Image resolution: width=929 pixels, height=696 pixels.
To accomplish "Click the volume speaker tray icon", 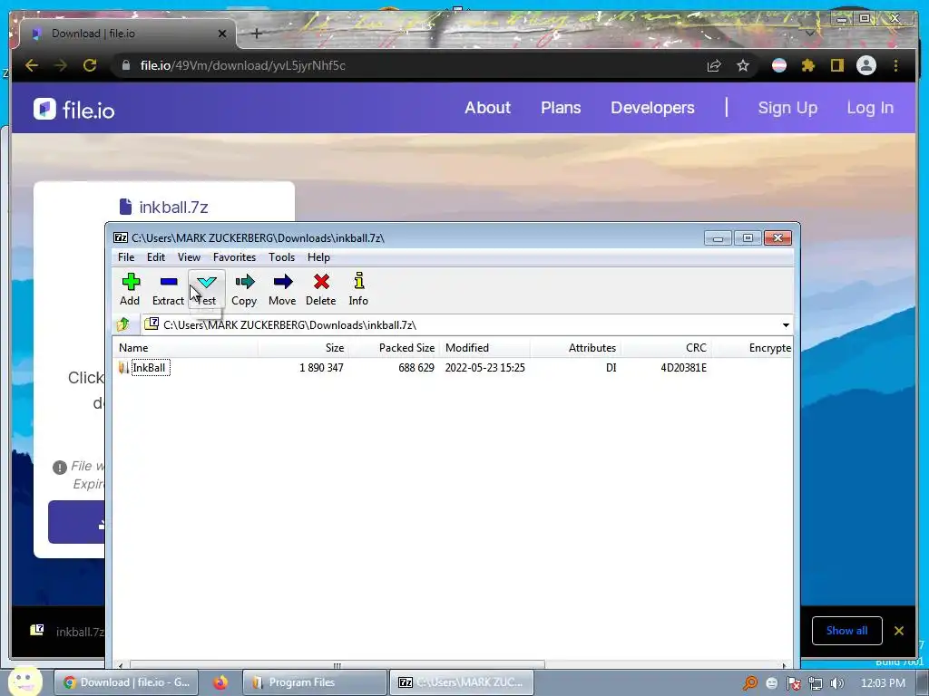I will click(837, 683).
